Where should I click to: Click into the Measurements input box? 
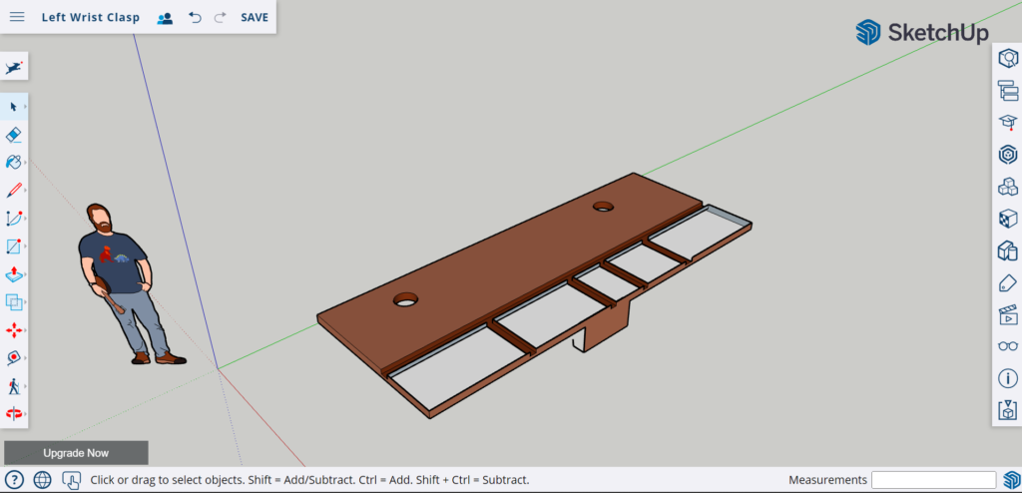click(933, 480)
